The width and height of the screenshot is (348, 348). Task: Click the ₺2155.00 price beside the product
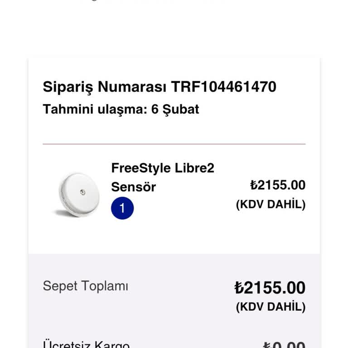pyautogui.click(x=278, y=185)
